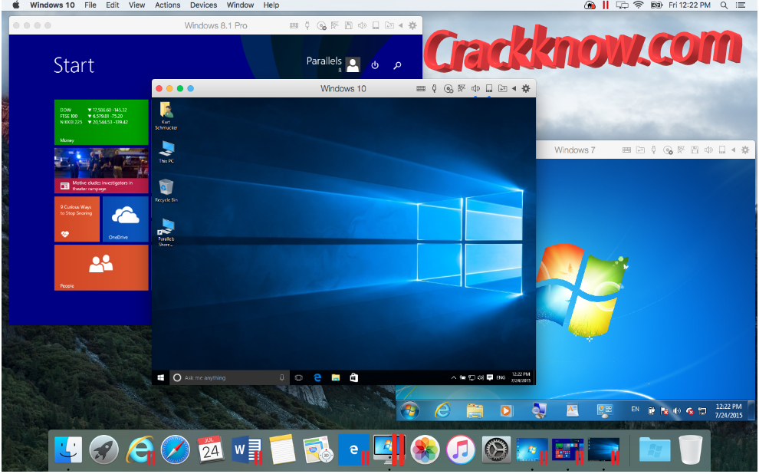Open Action Center in Windows 10 tray
The image size is (759, 474).
coord(490,377)
